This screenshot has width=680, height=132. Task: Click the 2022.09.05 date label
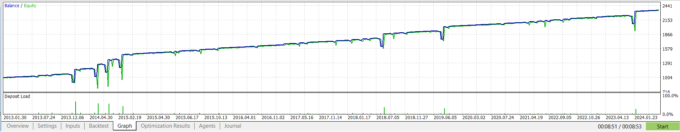[x=560, y=117]
